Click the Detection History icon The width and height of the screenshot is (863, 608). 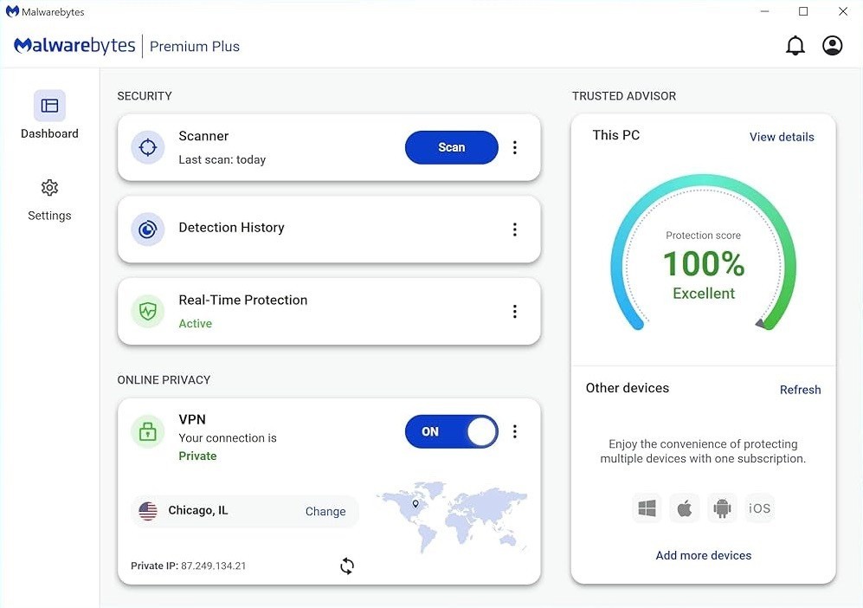pos(147,230)
